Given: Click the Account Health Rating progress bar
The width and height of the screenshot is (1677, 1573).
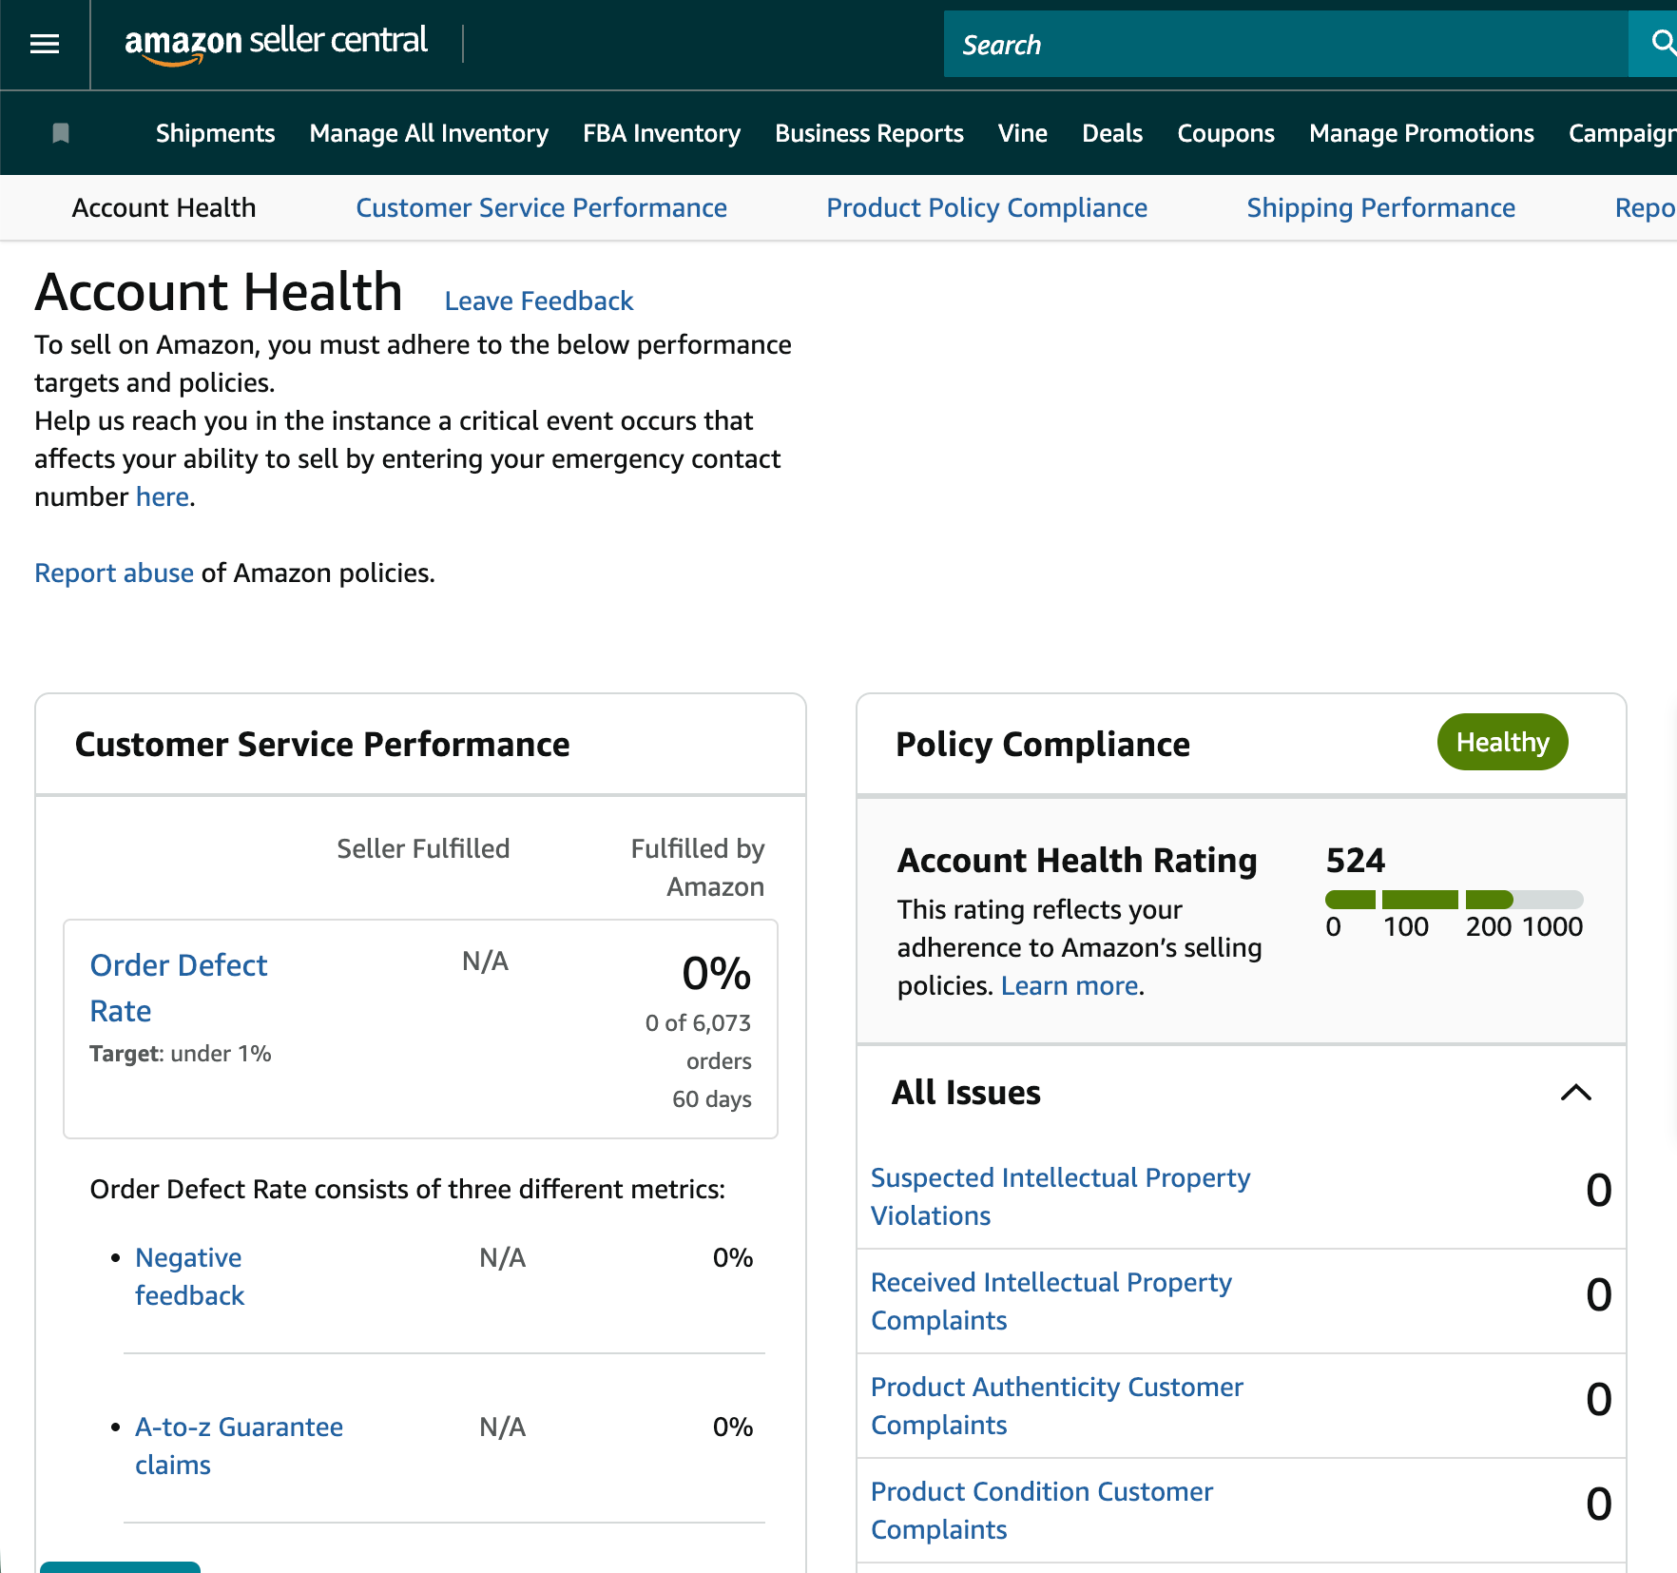Looking at the screenshot, I should [1454, 900].
